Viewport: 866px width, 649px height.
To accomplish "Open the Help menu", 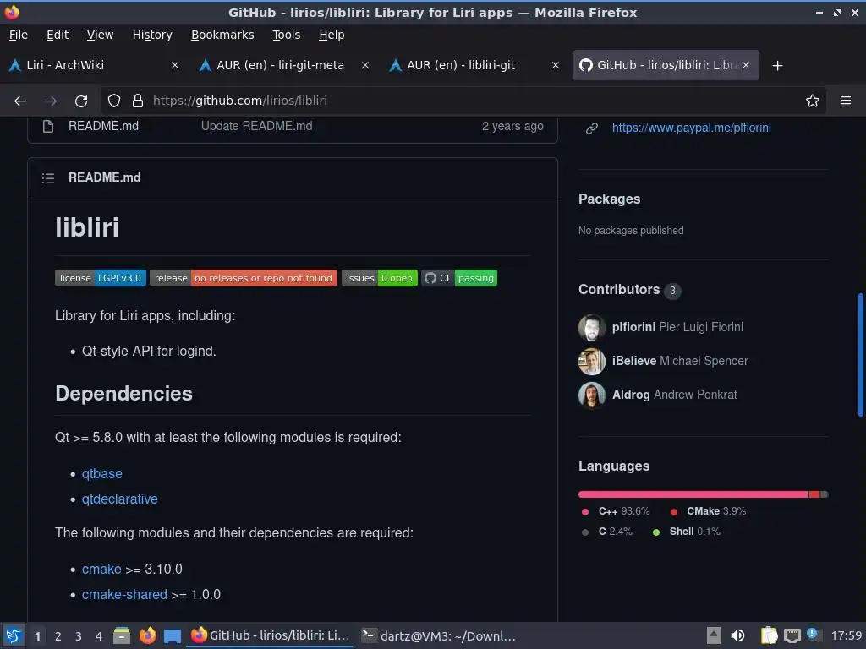I will pos(332,35).
